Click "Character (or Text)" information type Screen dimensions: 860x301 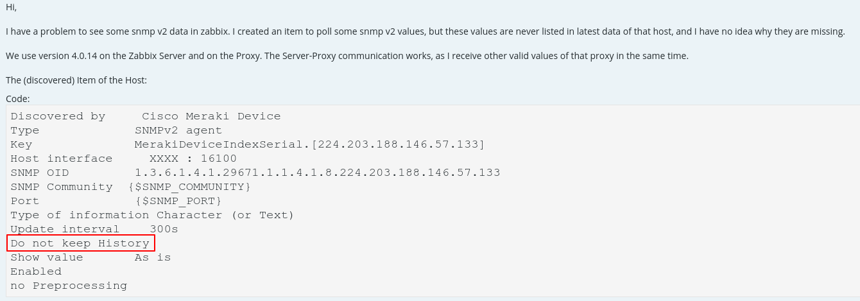(x=225, y=215)
